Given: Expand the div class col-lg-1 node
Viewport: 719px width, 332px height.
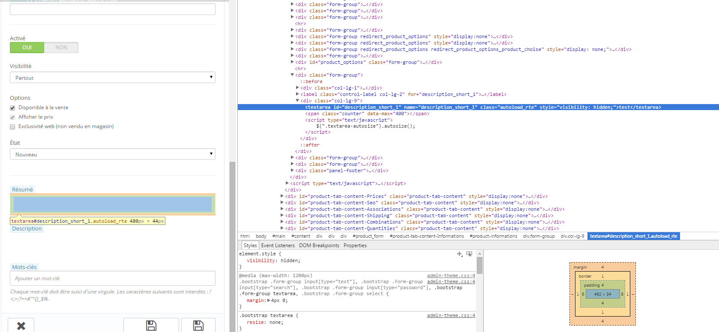Looking at the screenshot, I should pyautogui.click(x=297, y=88).
